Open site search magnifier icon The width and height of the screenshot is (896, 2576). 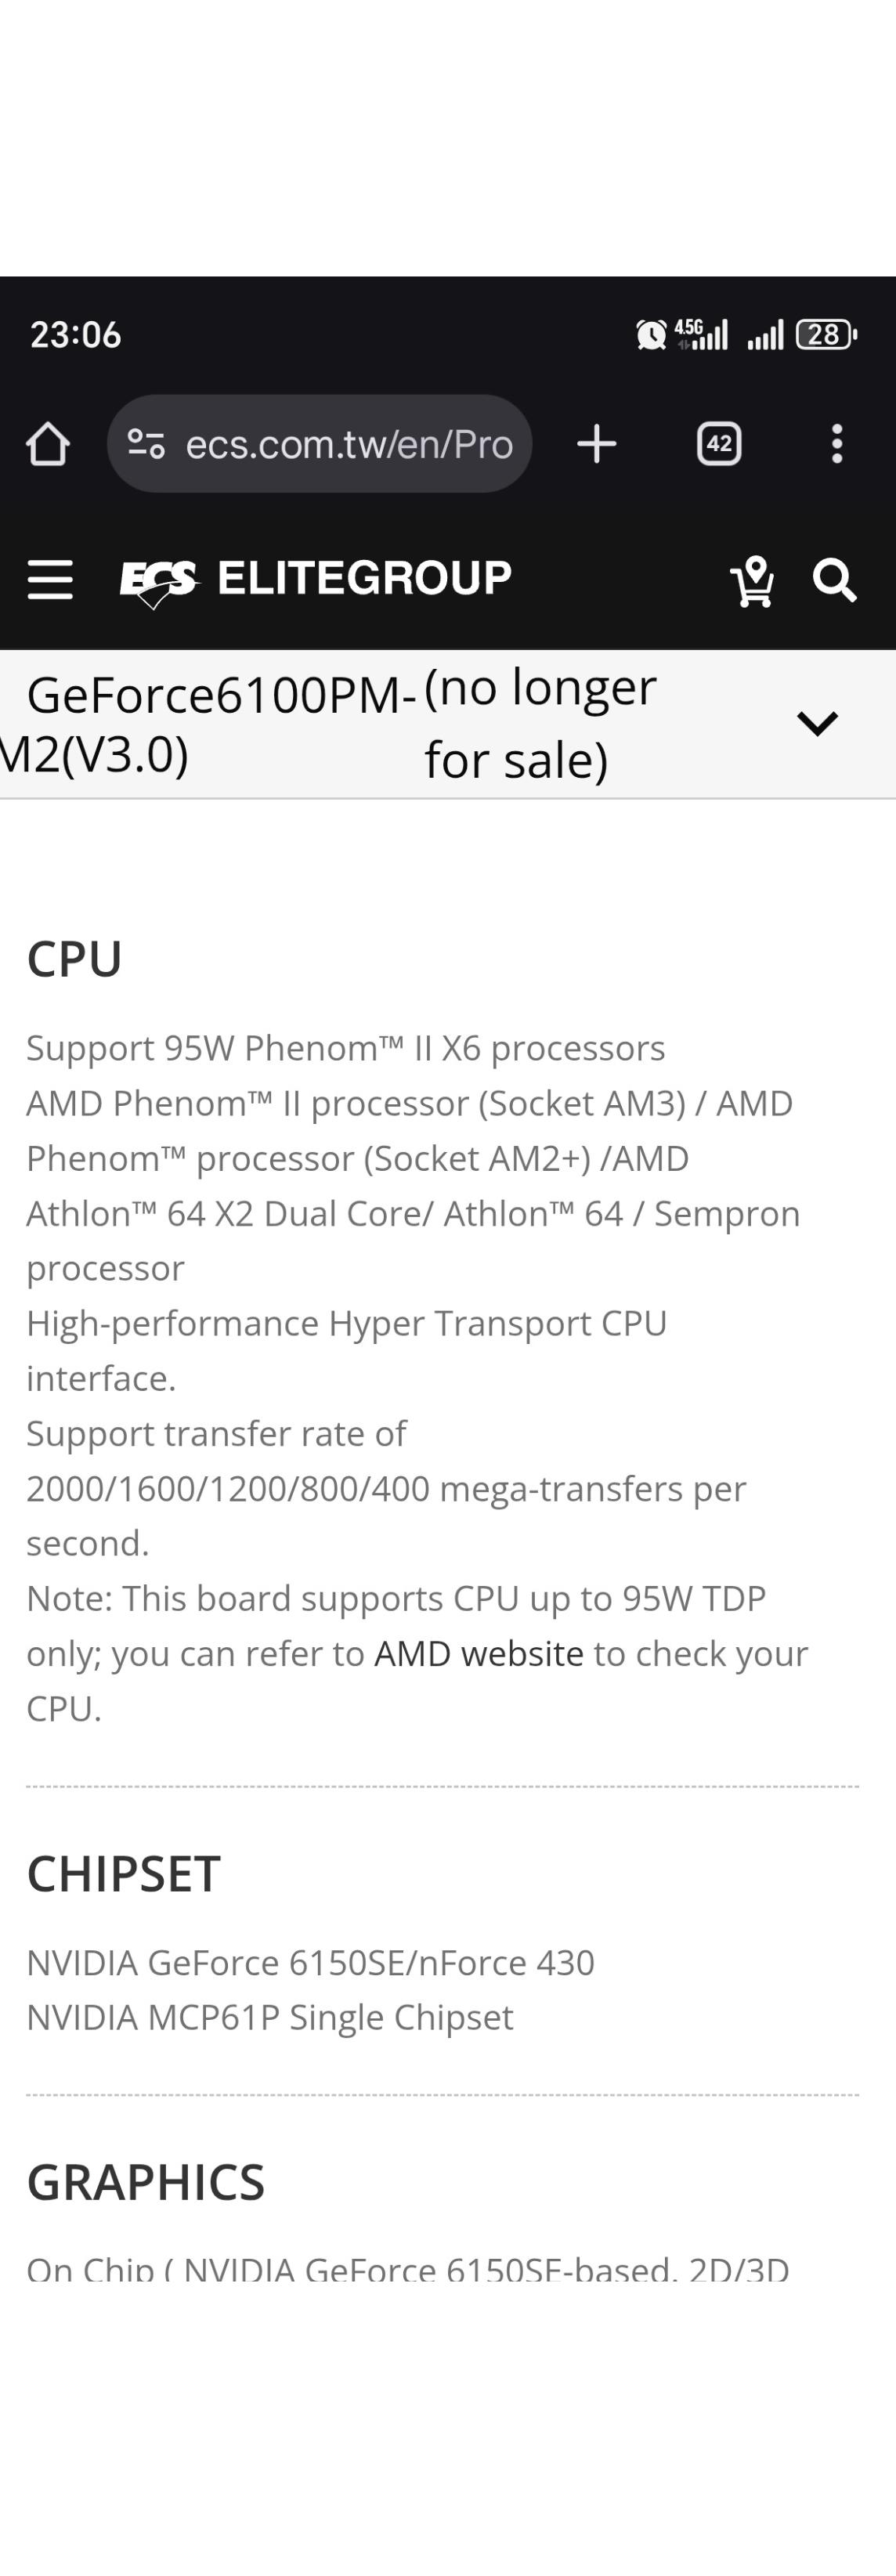(x=834, y=580)
